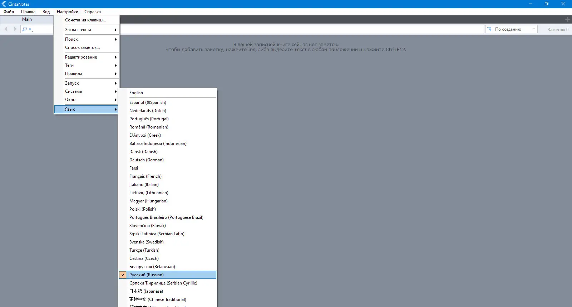
Task: Click the Язык submenu entry
Action: tap(87, 109)
